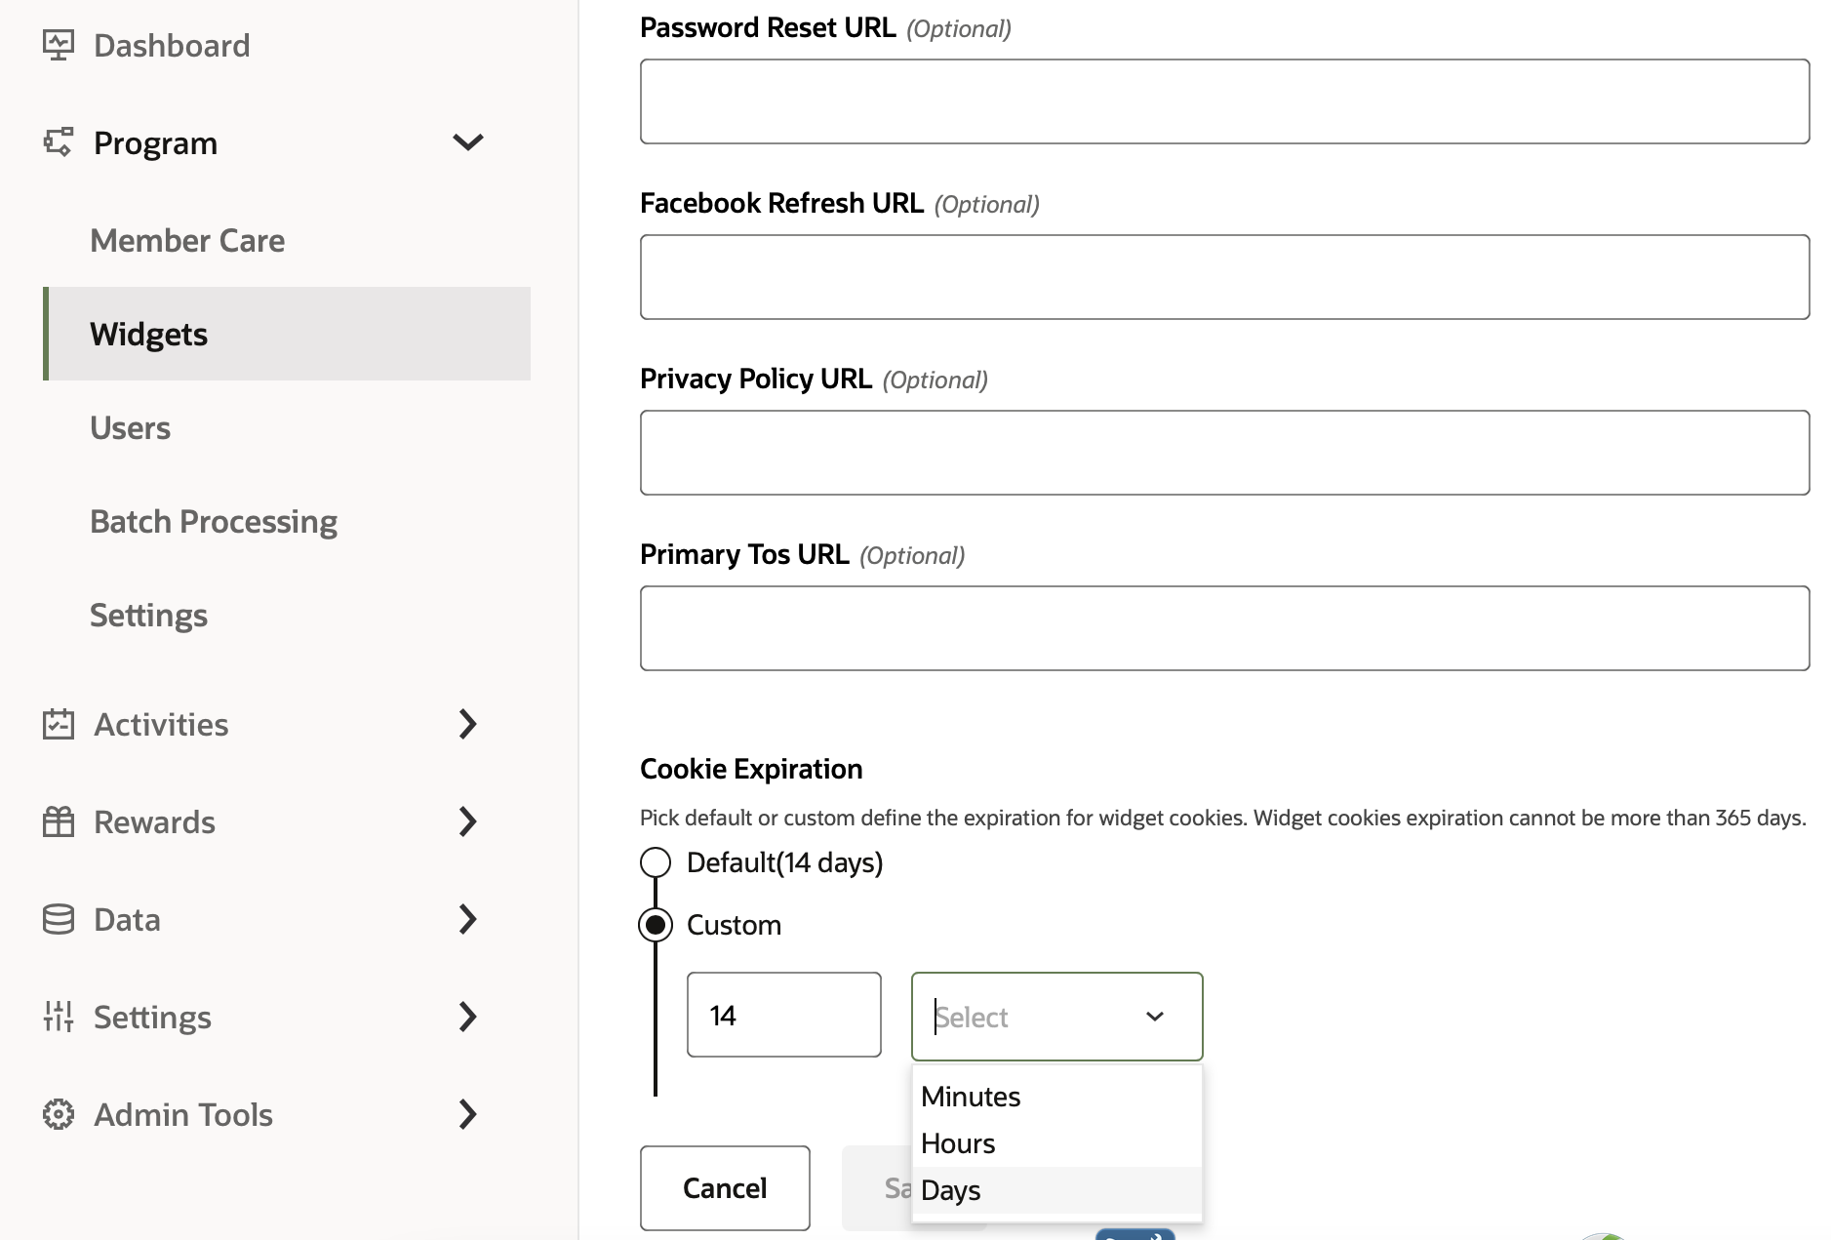Click the Password Reset URL field
This screenshot has width=1831, height=1240.
click(1224, 101)
